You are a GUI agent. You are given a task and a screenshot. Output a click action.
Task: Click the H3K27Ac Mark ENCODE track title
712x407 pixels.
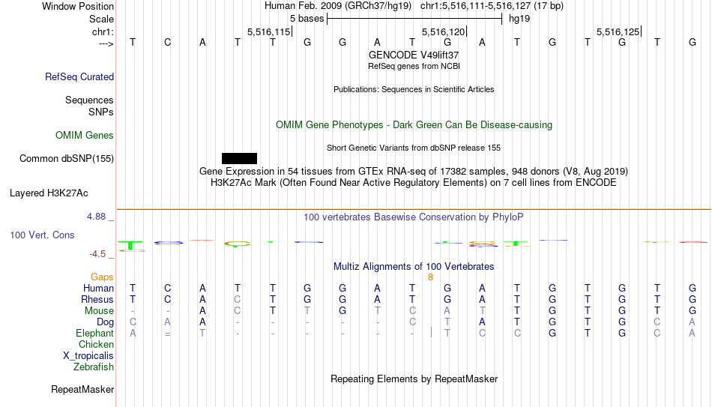tap(414, 183)
